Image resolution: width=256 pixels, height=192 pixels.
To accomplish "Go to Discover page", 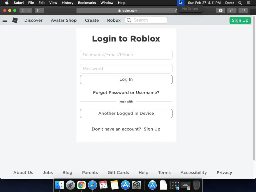I will click(33, 20).
